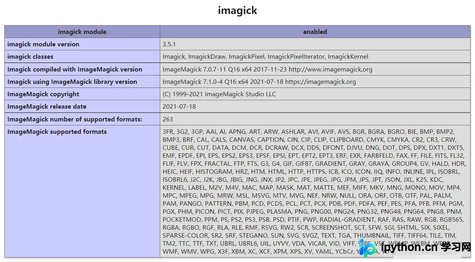Click the formats line starting 'PGX, PHM, PICON'

tap(313, 211)
